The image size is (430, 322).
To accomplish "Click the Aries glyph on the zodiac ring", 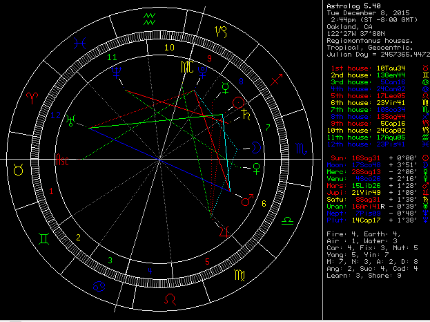I will click(32, 97).
